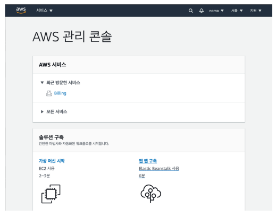Viewport: 276px width, 217px height.
Task: Click the Elastic Beanstalk cloud tree icon
Action: click(x=150, y=194)
